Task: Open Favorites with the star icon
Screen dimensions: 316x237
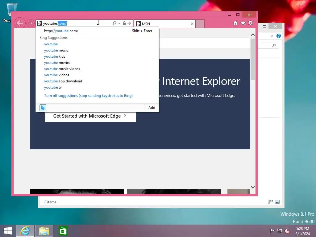Action: pos(243,23)
